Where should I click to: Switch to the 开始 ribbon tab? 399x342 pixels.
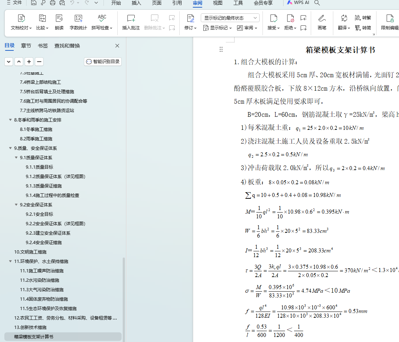pos(116,3)
